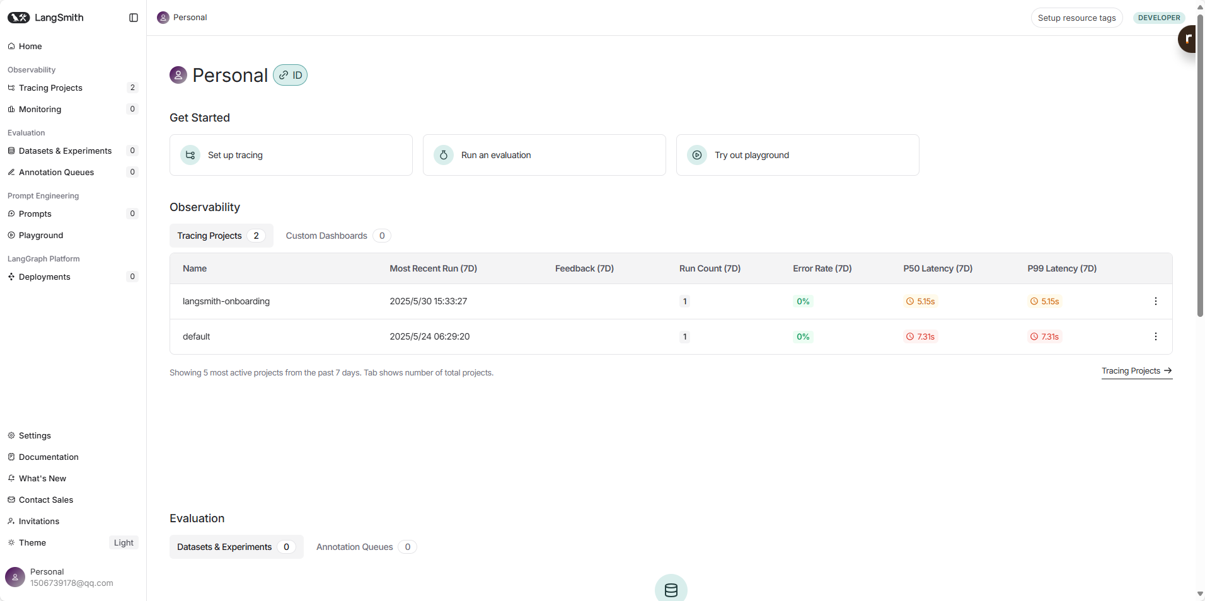Click the Deployments icon in sidebar
The height and width of the screenshot is (601, 1205).
(11, 277)
